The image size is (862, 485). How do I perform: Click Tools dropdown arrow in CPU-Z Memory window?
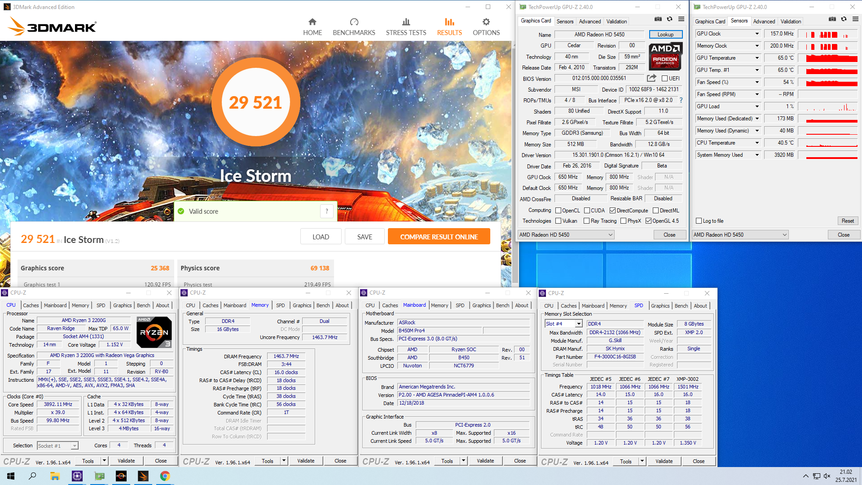[x=284, y=461]
